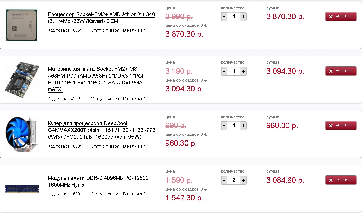This screenshot has height=213, width=362.
Task: Decrease quantity of AMD Athlon X4 840 processor
Action: tap(224, 17)
